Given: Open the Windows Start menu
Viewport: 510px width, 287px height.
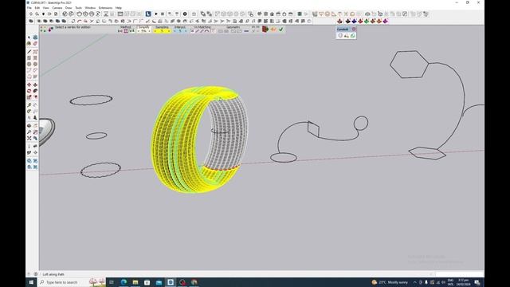Looking at the screenshot, I should click(x=31, y=282).
